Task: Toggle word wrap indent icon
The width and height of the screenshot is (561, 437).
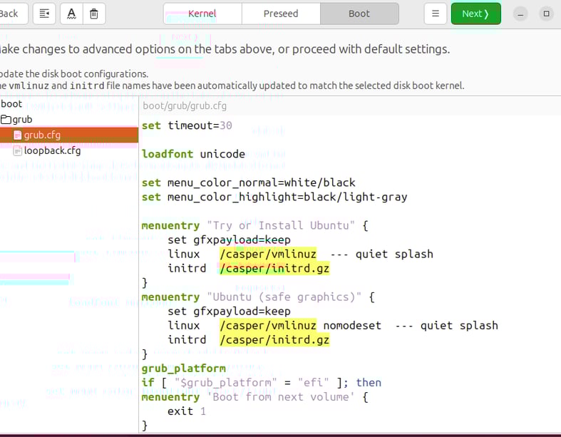Action: point(44,14)
